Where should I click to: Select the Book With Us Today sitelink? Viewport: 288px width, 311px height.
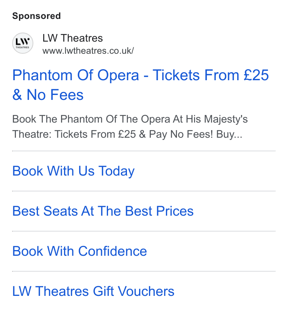coord(73,171)
